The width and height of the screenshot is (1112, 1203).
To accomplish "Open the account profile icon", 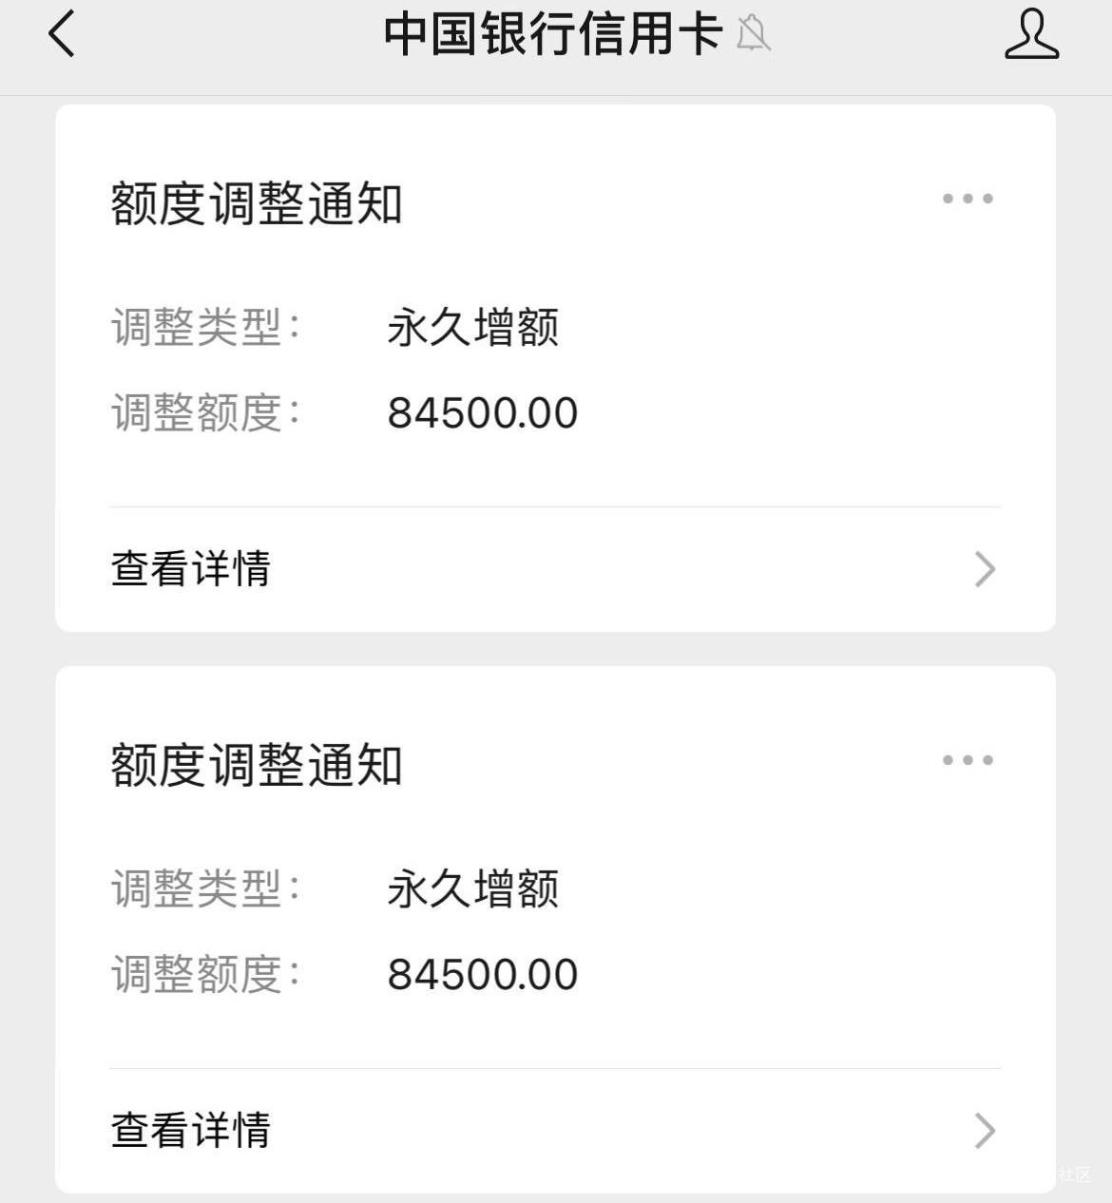I will coord(1031,34).
